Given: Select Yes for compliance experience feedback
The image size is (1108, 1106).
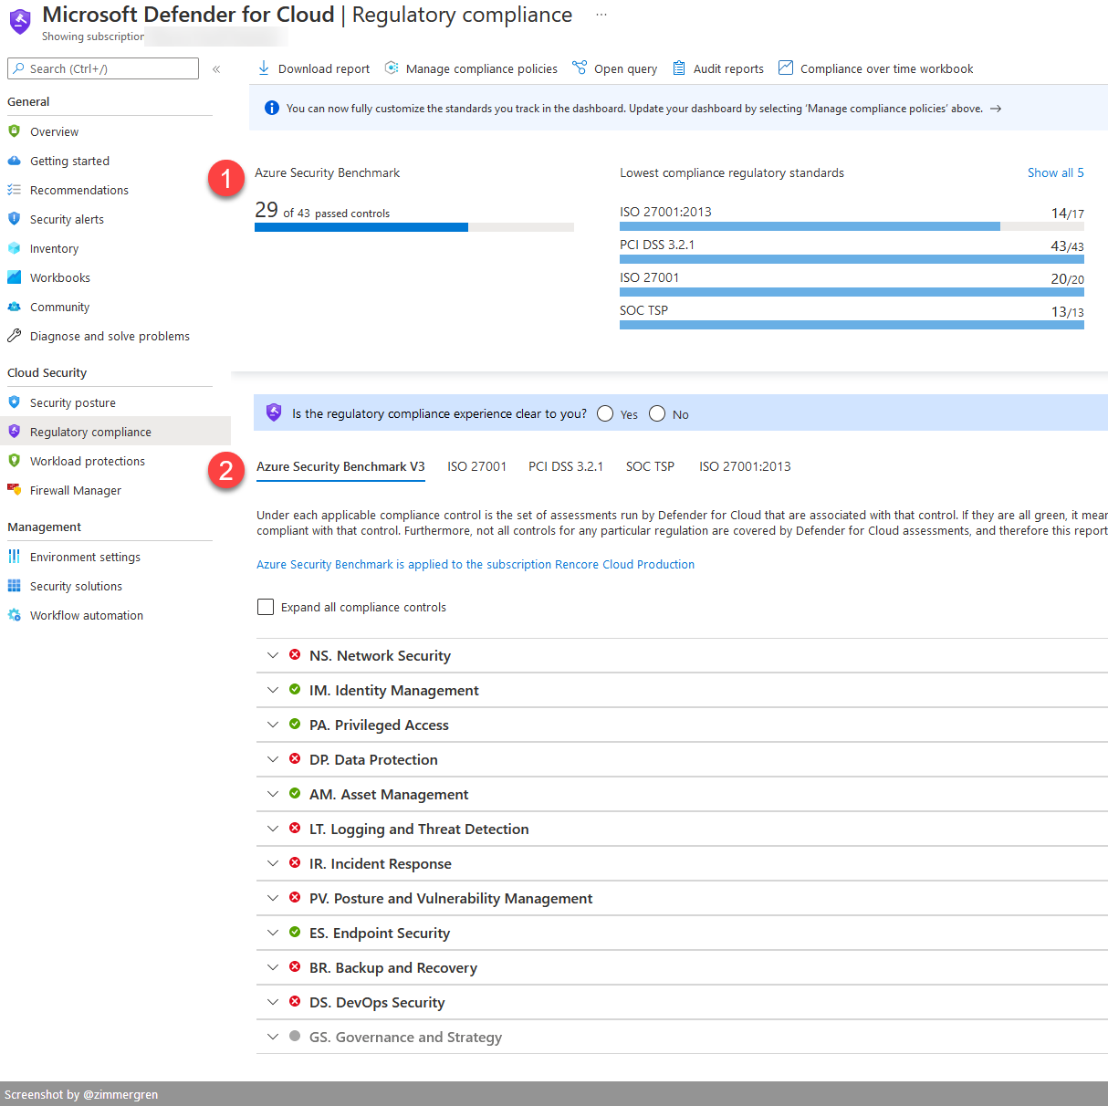Looking at the screenshot, I should pyautogui.click(x=604, y=413).
